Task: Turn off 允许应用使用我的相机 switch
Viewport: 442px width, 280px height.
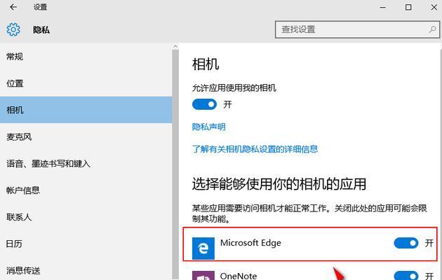Action: (x=204, y=104)
